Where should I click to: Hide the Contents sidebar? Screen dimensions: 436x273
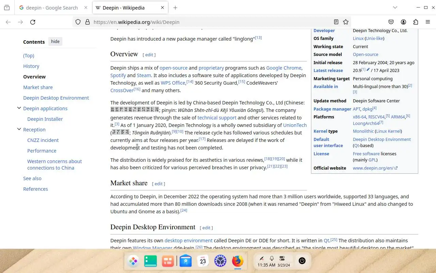55,42
